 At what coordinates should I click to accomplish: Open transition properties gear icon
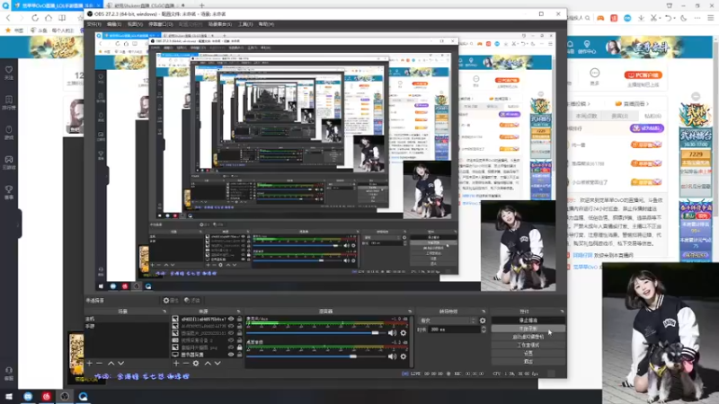[x=483, y=321]
